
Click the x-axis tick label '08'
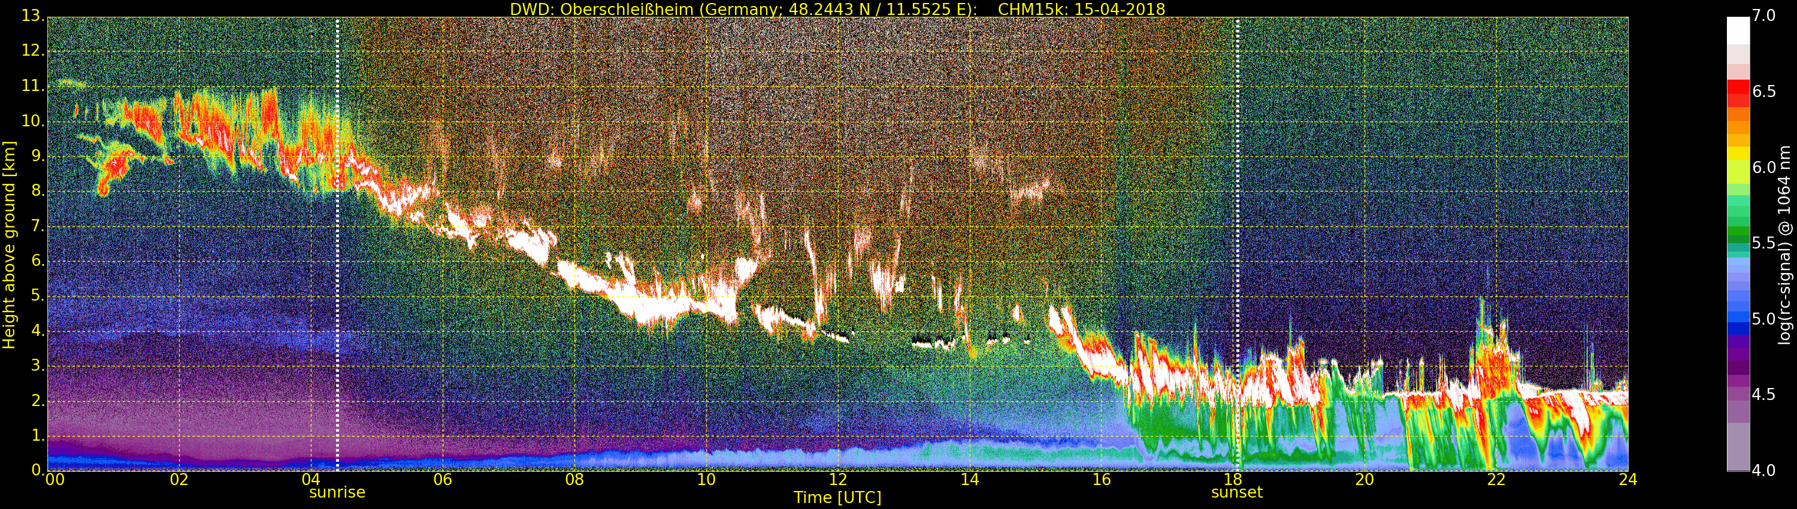574,480
